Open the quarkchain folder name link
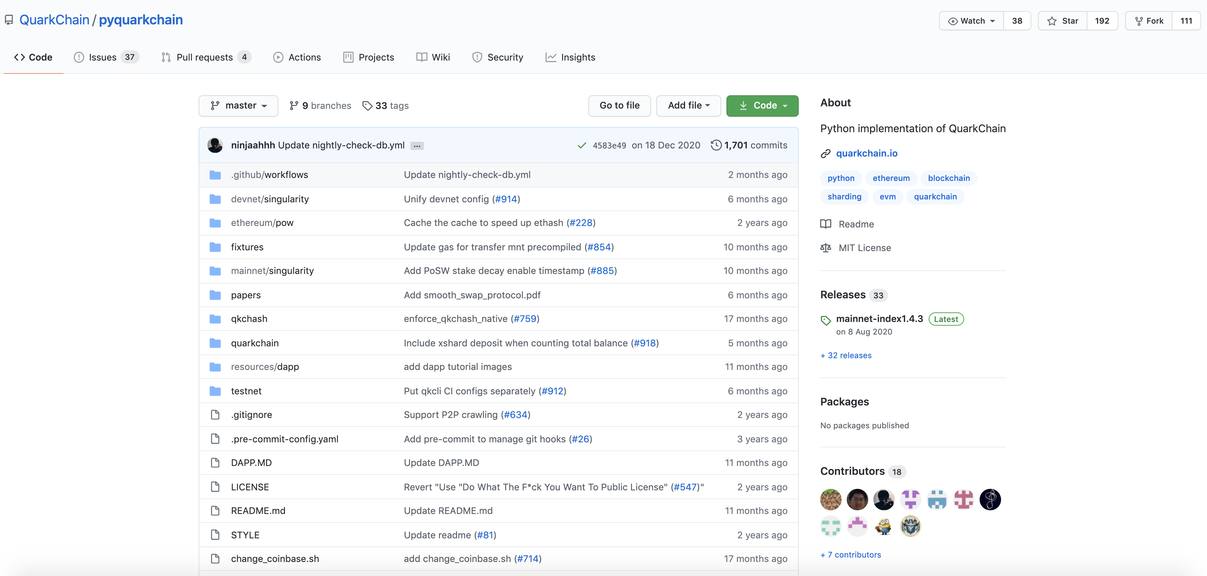The image size is (1207, 576). [255, 343]
